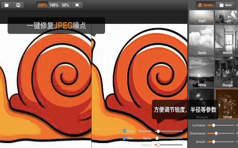The height and width of the screenshot is (148, 238).
Task: Choose the Gentle denoise preset
Action: pyautogui.click(x=201, y=40)
